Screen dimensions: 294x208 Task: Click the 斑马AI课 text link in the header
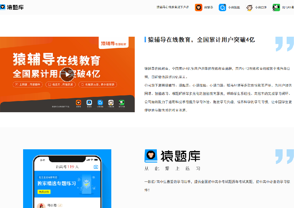[288, 7]
